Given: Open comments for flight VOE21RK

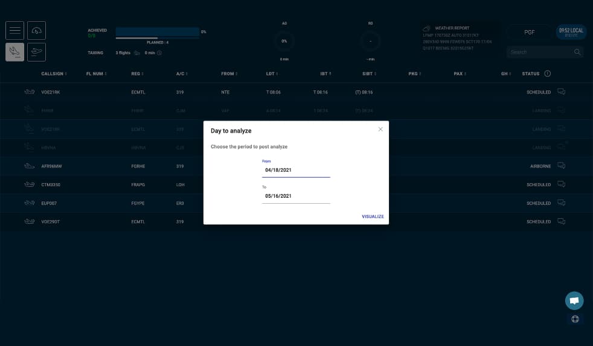Looking at the screenshot, I should pos(561,92).
